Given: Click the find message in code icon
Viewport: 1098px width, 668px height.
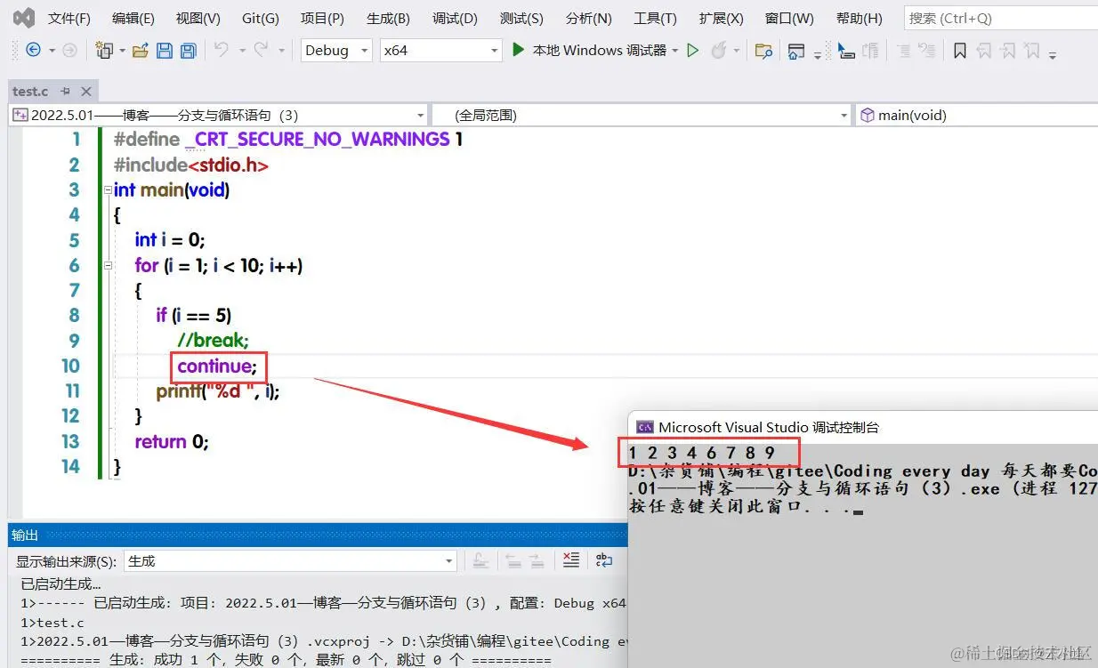Looking at the screenshot, I should (480, 560).
